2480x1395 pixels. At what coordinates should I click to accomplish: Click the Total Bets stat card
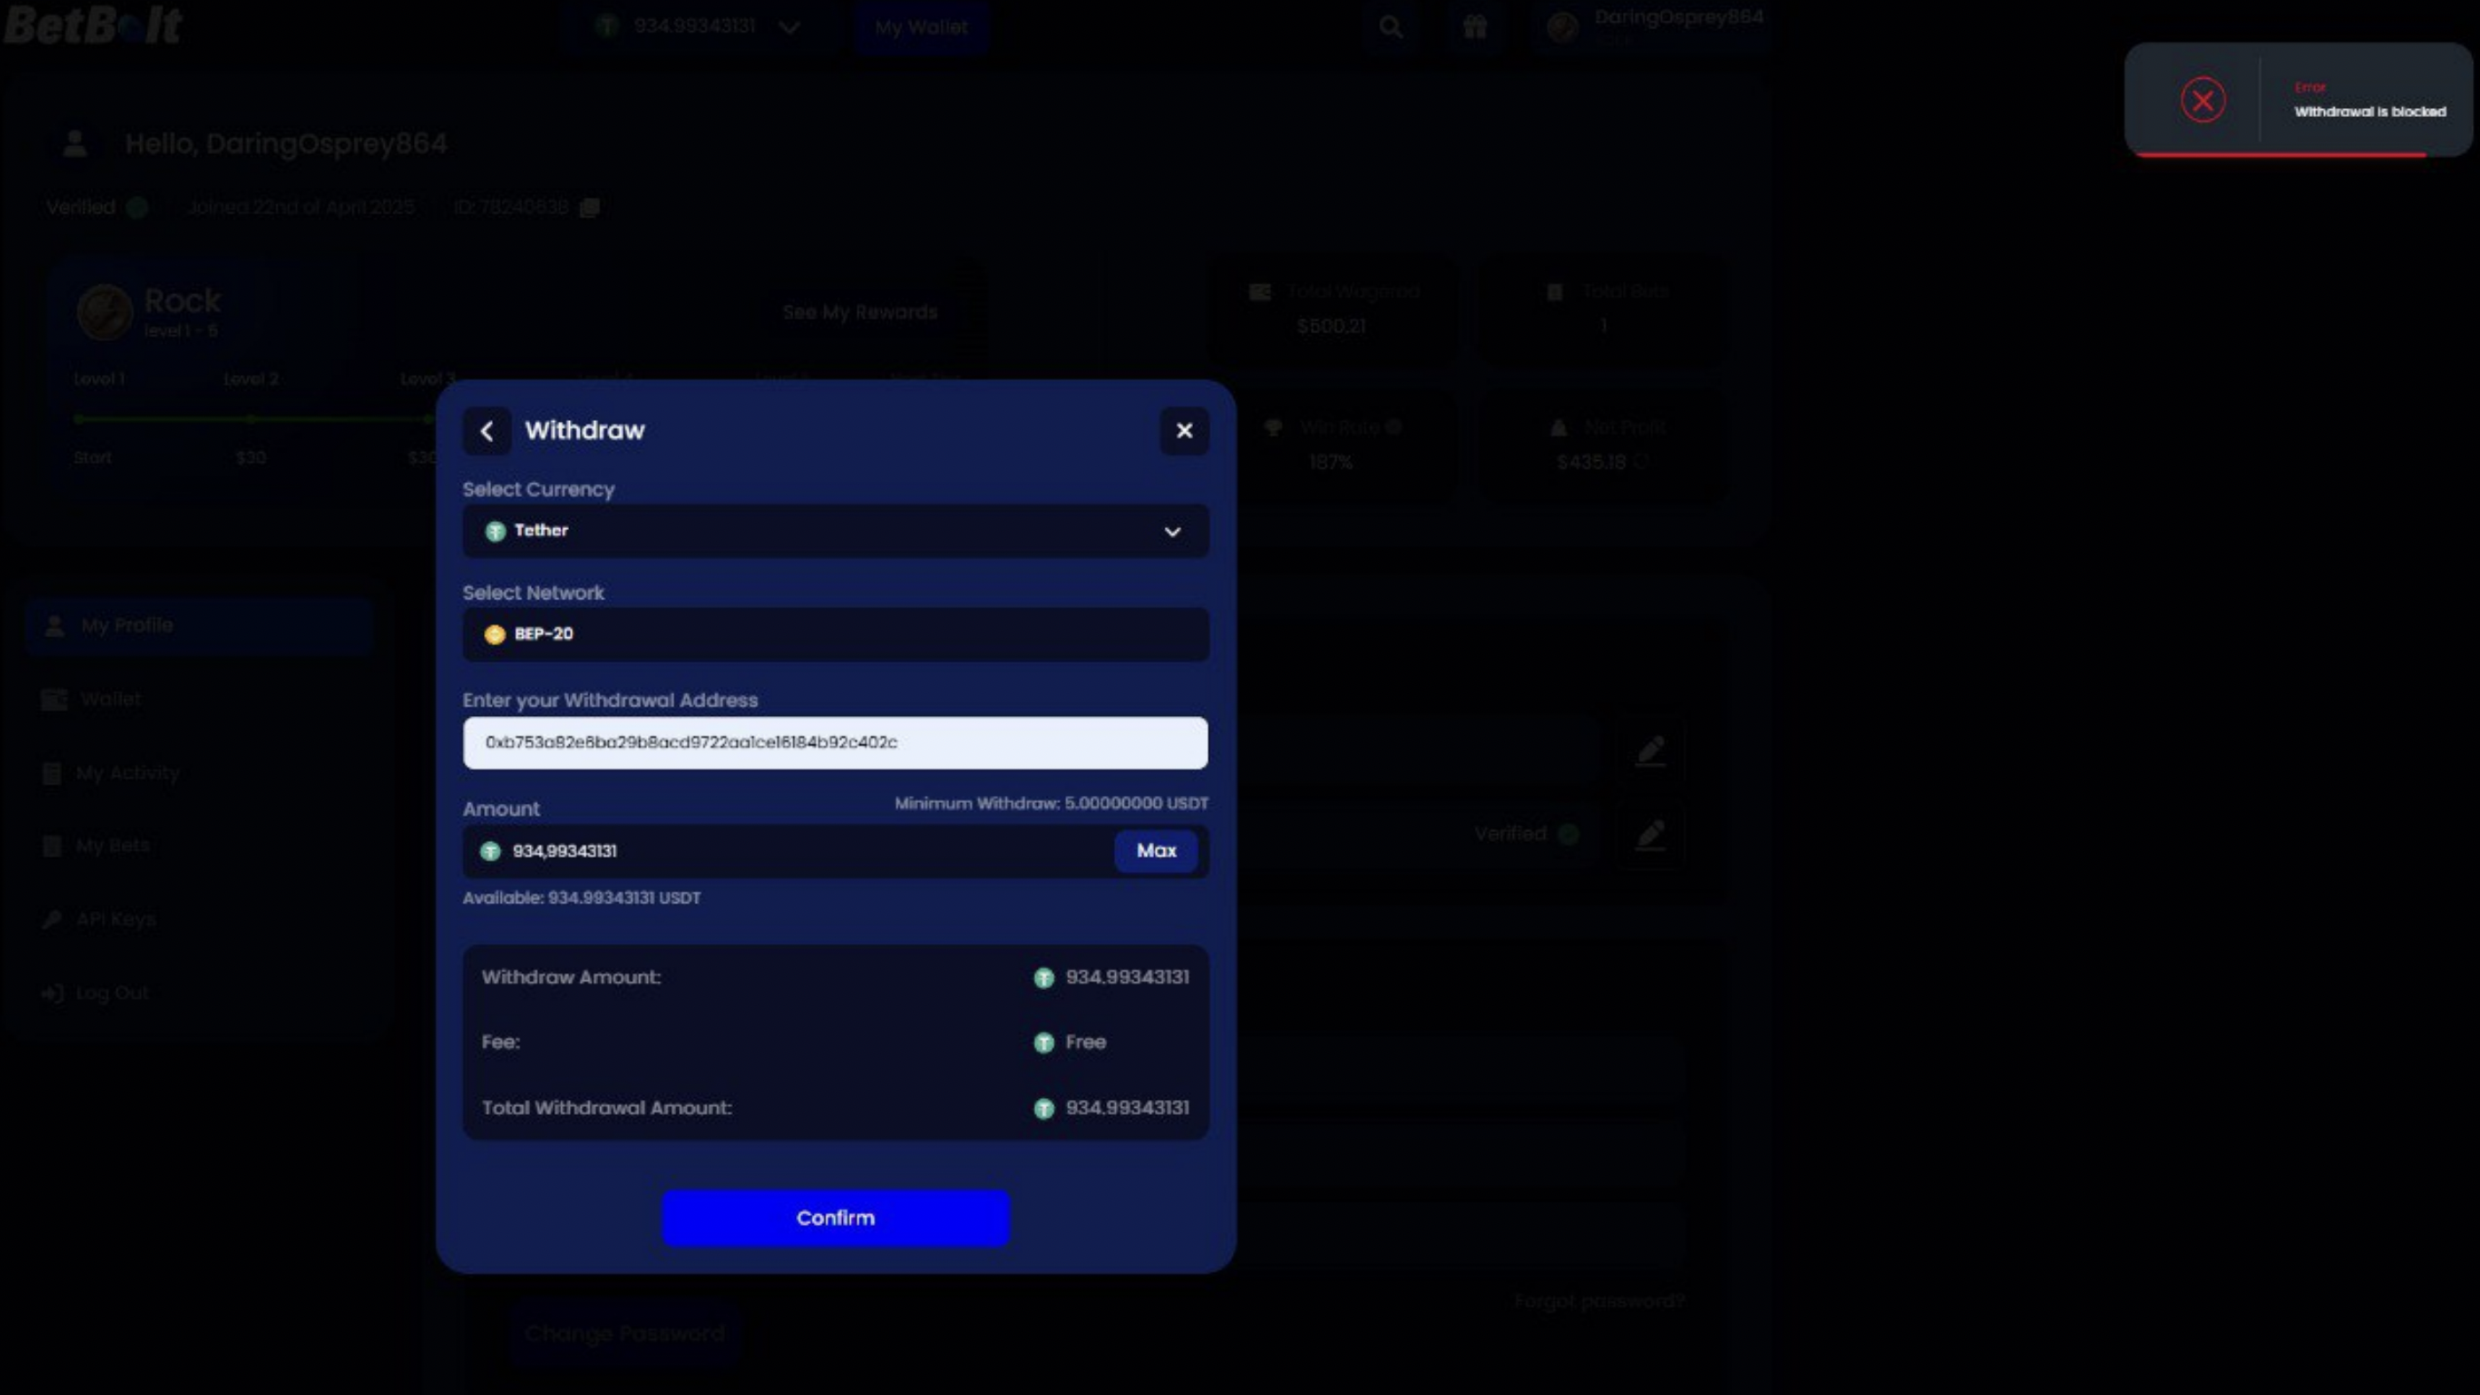coord(1602,310)
